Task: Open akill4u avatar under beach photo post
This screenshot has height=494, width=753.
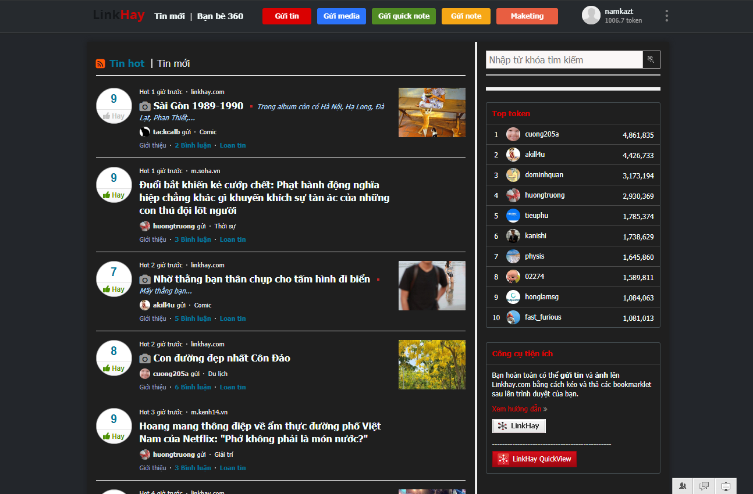Action: click(x=145, y=305)
